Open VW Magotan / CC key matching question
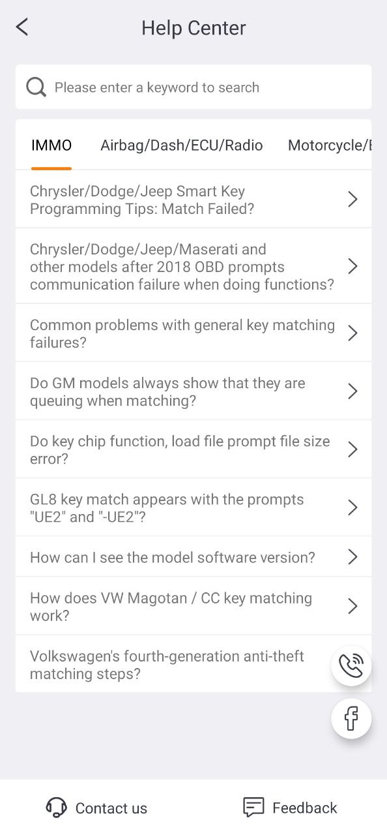This screenshot has width=387, height=835. (x=193, y=606)
